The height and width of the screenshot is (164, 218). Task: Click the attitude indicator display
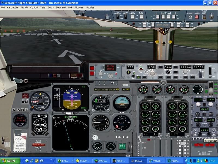click(x=71, y=98)
